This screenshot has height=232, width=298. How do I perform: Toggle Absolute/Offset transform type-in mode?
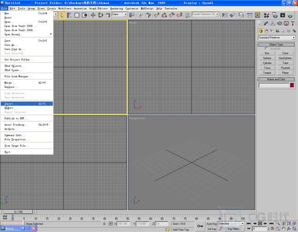pos(110,223)
